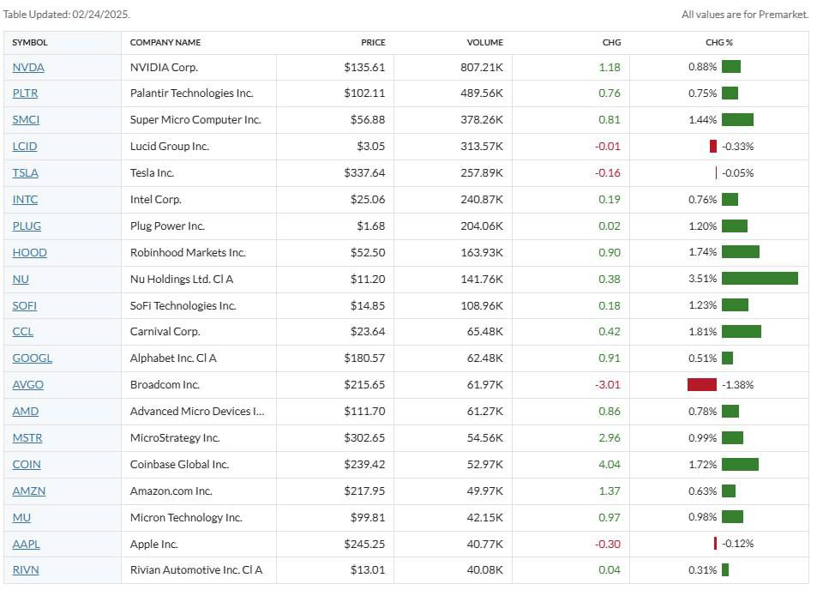The width and height of the screenshot is (829, 596).
Task: Open the SOFI symbol link
Action: [24, 305]
